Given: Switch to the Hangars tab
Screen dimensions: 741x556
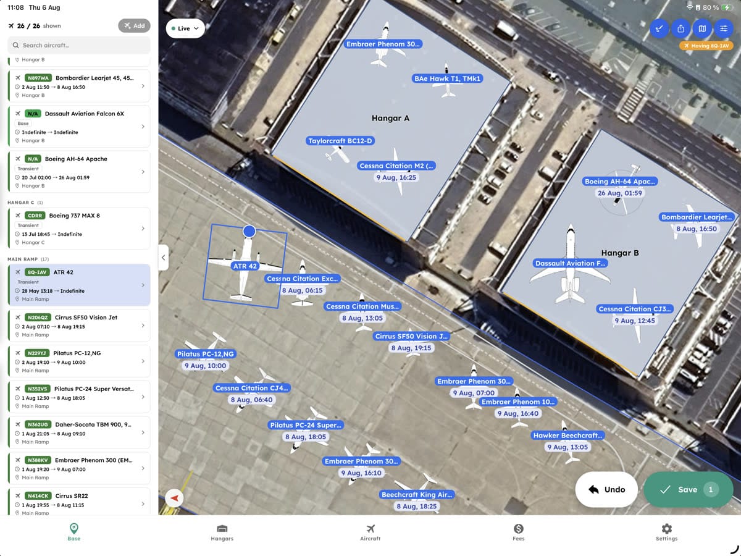Looking at the screenshot, I should point(222,532).
